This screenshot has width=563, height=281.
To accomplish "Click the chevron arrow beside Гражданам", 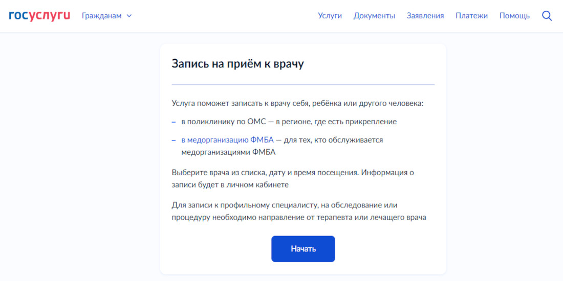I will [129, 16].
